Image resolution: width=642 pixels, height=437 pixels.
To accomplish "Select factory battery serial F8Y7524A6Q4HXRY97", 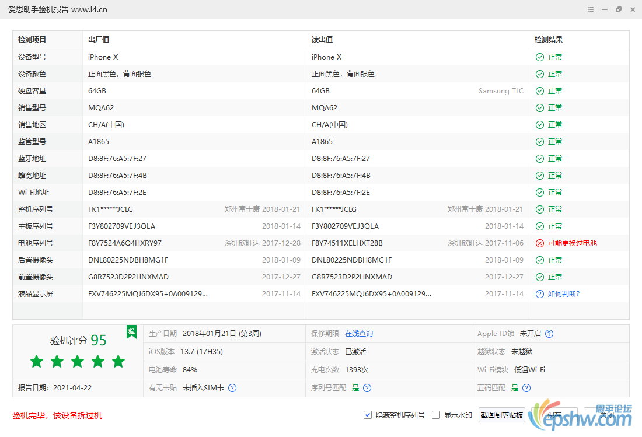I will (x=125, y=243).
